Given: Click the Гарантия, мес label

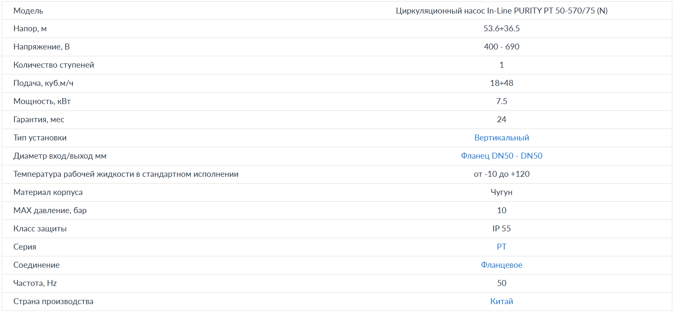Looking at the screenshot, I should click(x=39, y=120).
